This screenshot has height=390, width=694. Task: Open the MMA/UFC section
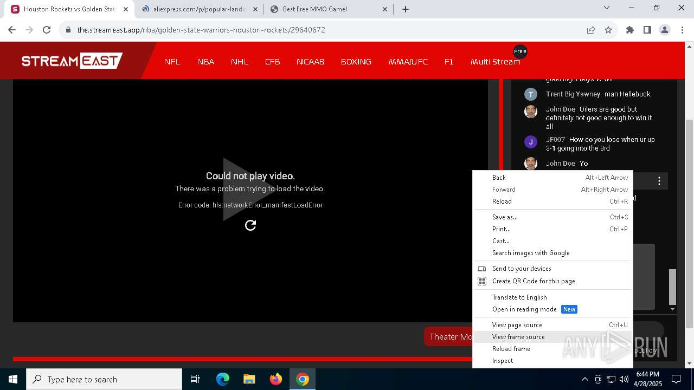408,62
